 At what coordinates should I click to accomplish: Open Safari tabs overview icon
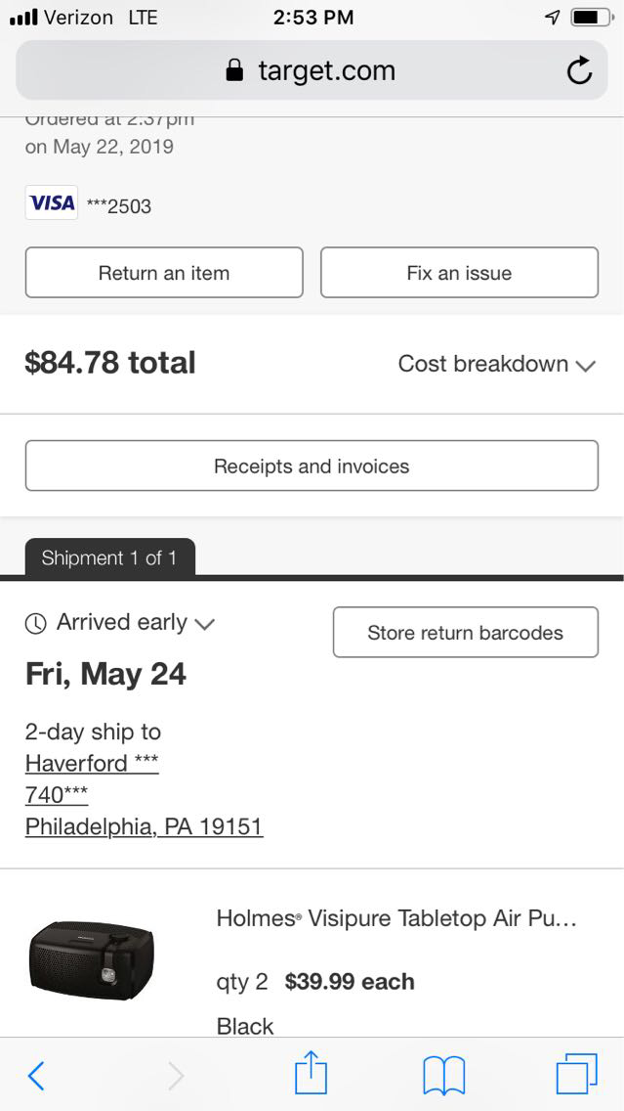[x=576, y=1074]
